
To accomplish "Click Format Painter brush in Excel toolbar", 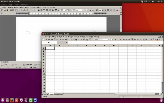I will [x=69, y=39].
